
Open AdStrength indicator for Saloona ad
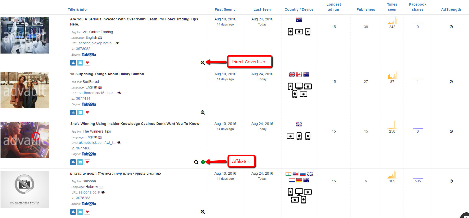click(451, 181)
